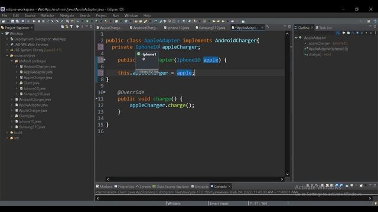This screenshot has width=378, height=212.
Task: Click the Open Perspective icon
Action: (368, 21)
